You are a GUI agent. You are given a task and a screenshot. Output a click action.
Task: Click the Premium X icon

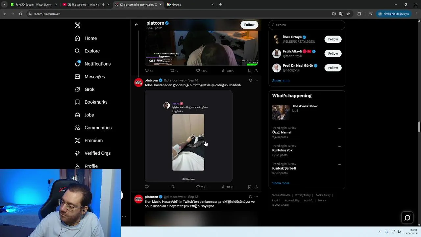click(x=77, y=141)
